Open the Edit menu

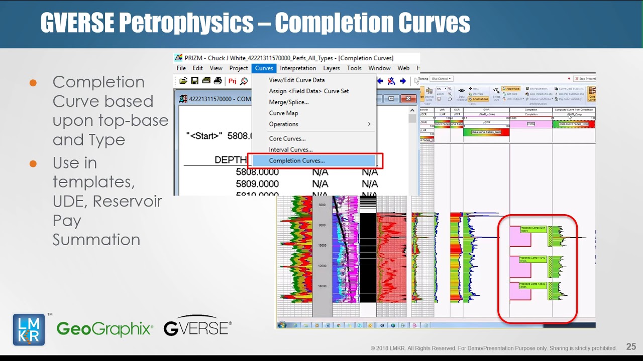(x=198, y=68)
